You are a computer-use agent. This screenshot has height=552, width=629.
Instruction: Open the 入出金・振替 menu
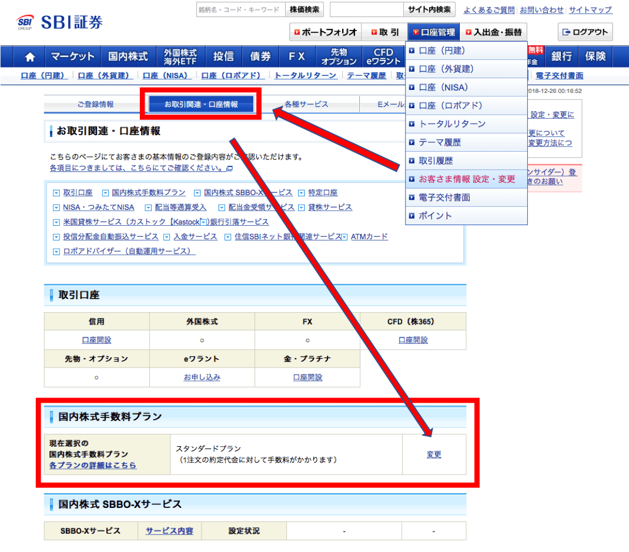tap(493, 32)
